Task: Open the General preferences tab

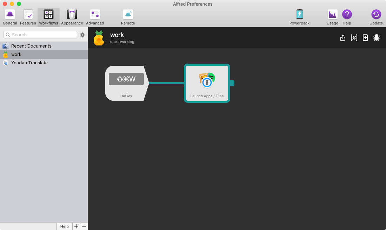Action: [x=10, y=17]
